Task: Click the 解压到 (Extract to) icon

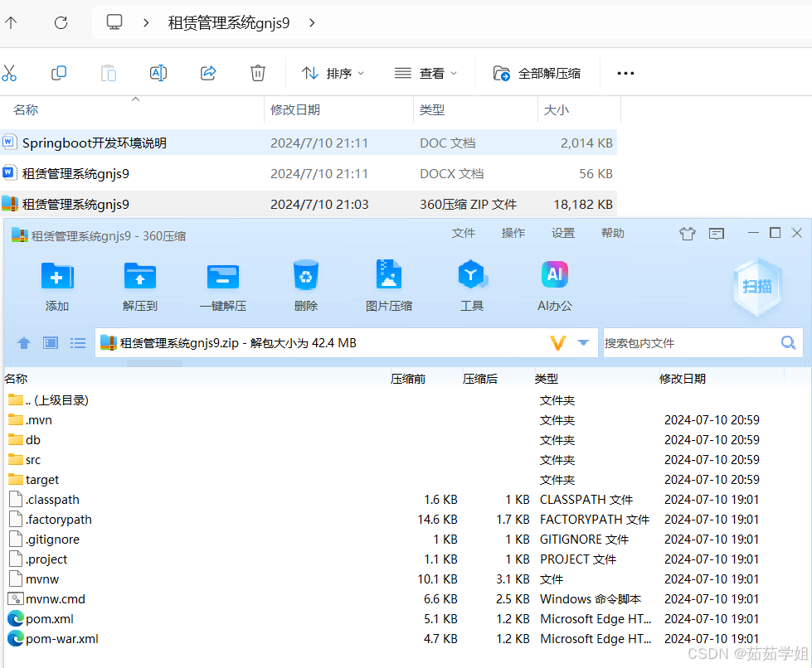Action: click(139, 282)
